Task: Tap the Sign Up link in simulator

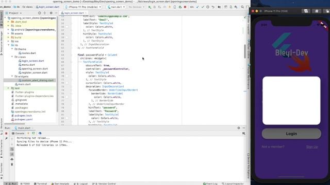Action: pos(312,146)
